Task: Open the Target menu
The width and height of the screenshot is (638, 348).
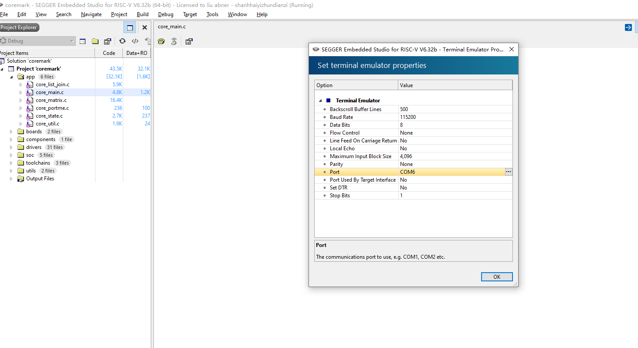Action: (x=190, y=14)
